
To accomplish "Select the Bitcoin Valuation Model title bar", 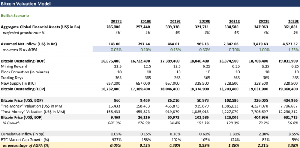I will [150, 3].
